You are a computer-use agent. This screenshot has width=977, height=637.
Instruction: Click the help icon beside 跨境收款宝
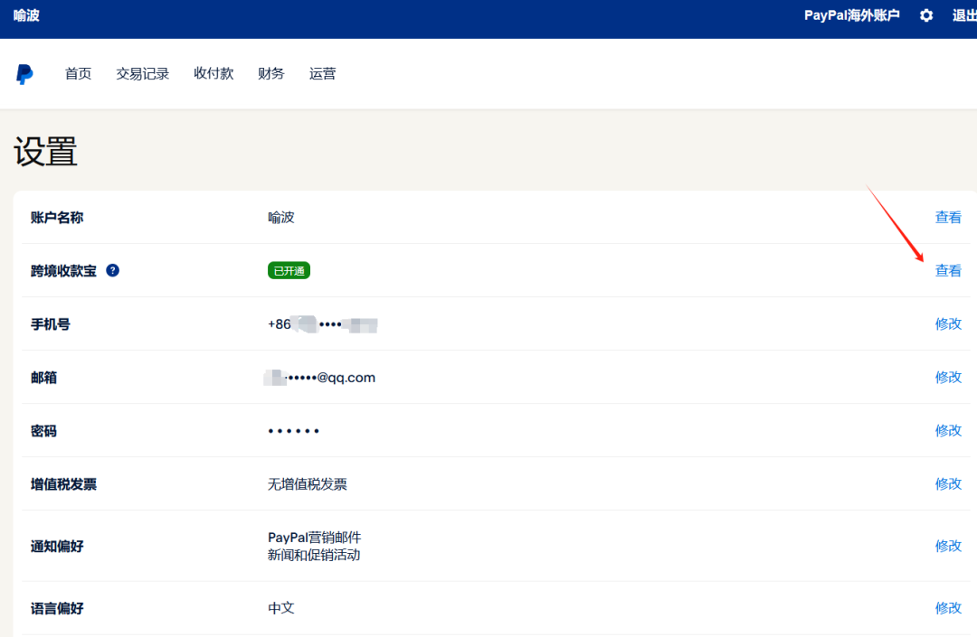113,270
